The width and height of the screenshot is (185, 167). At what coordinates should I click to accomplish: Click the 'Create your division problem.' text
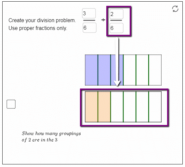coord(42,20)
